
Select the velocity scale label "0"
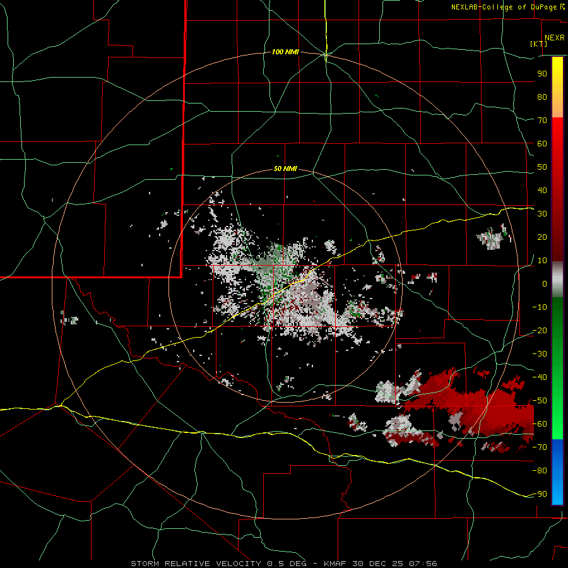coord(545,284)
